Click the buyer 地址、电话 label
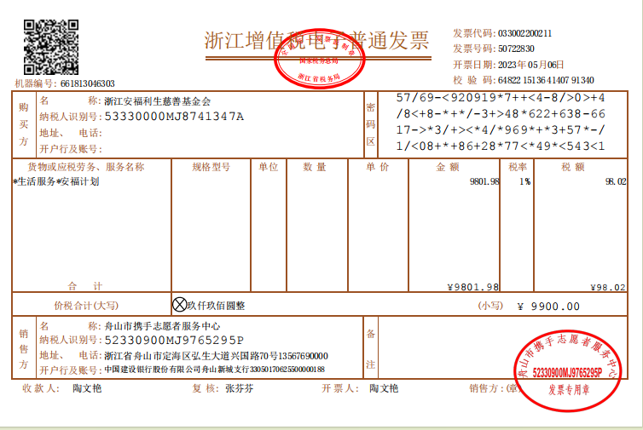The image size is (643, 430). coord(71,133)
